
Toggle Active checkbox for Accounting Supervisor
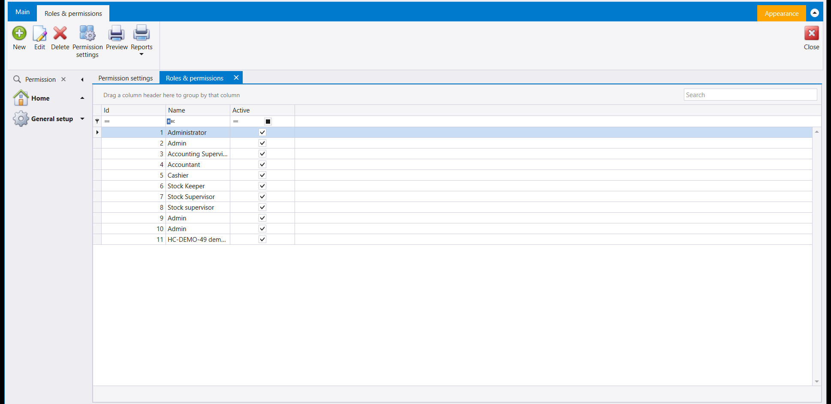[262, 154]
